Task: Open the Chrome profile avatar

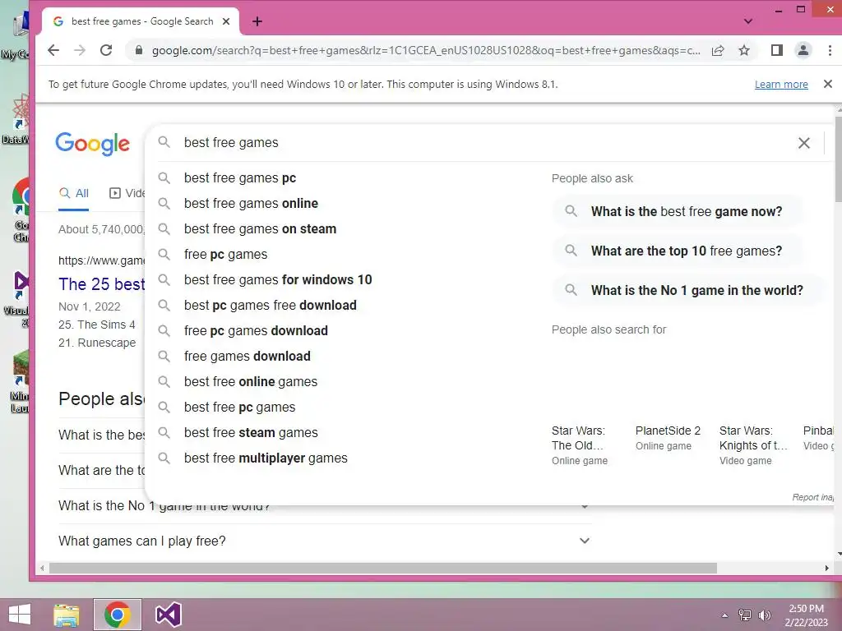Action: [x=803, y=50]
